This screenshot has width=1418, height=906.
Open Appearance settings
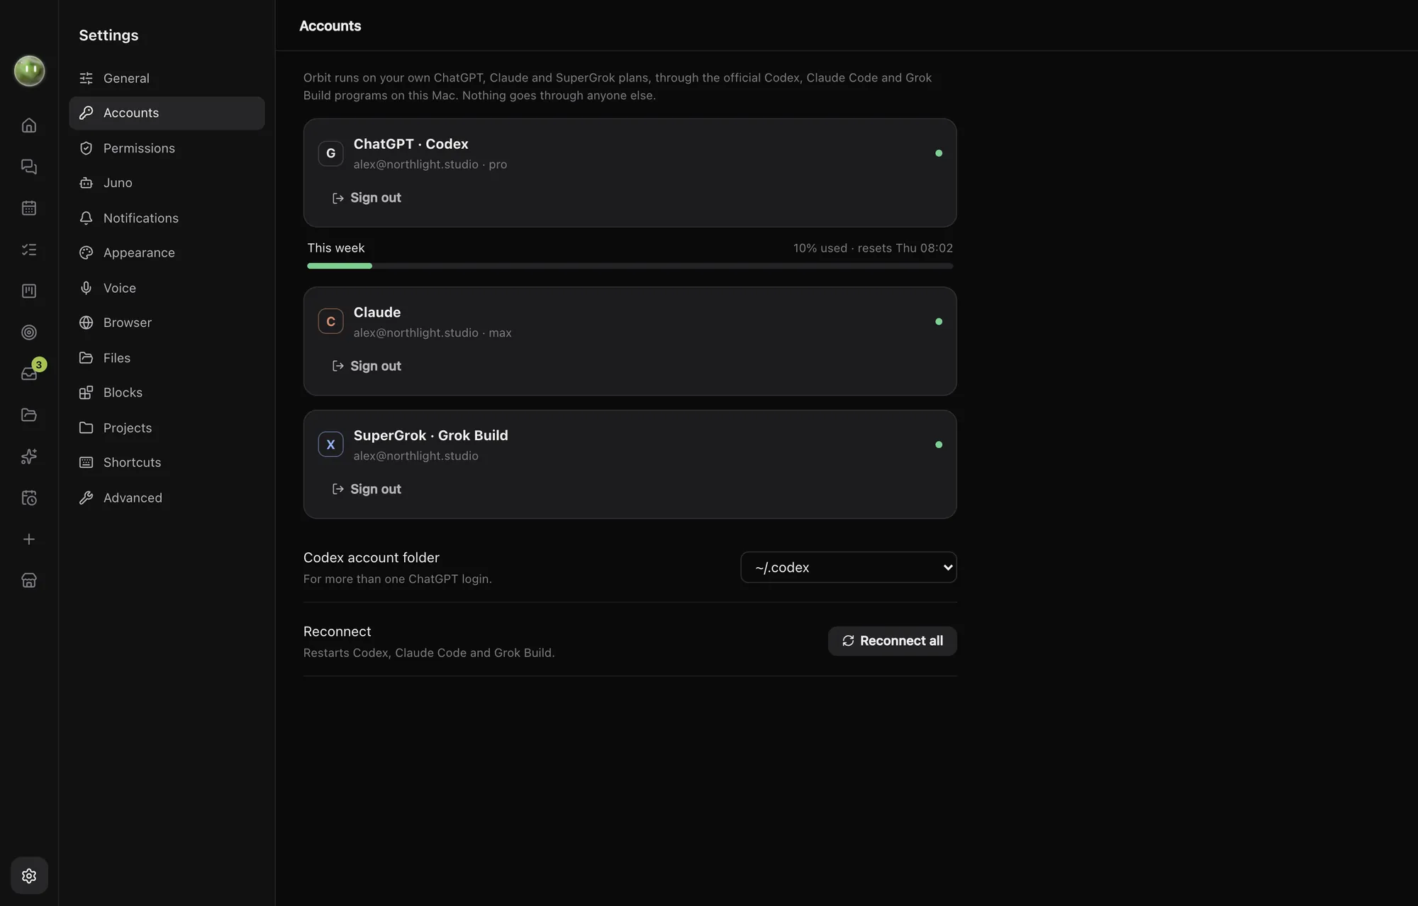click(x=167, y=253)
